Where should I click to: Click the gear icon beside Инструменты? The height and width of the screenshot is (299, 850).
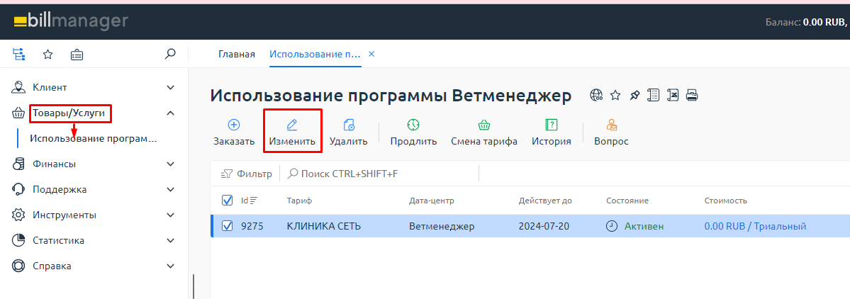[18, 215]
